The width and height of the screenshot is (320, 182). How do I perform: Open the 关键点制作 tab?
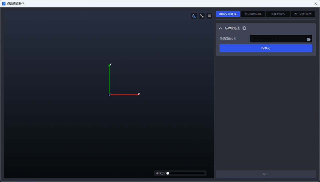pyautogui.click(x=278, y=14)
